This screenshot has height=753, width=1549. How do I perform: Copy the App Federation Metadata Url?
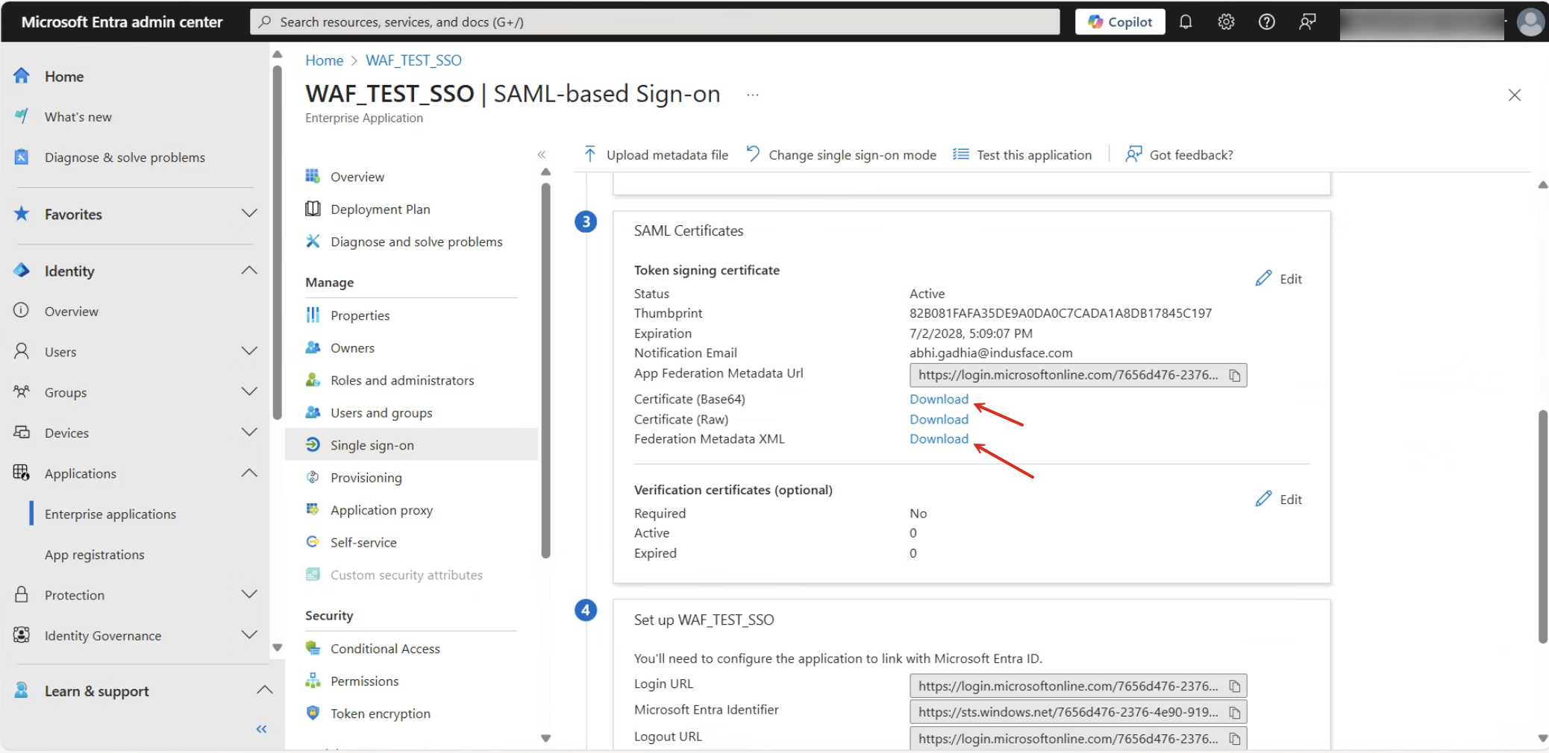coord(1235,376)
